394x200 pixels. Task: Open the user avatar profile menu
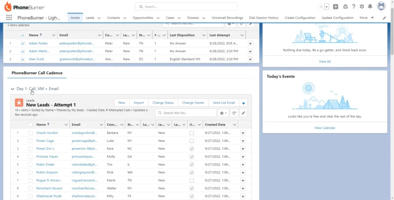tap(381, 6)
